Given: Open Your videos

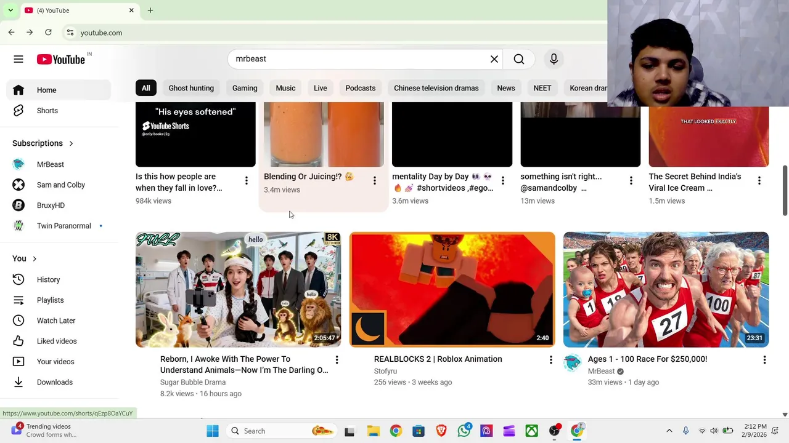Looking at the screenshot, I should pos(59,362).
